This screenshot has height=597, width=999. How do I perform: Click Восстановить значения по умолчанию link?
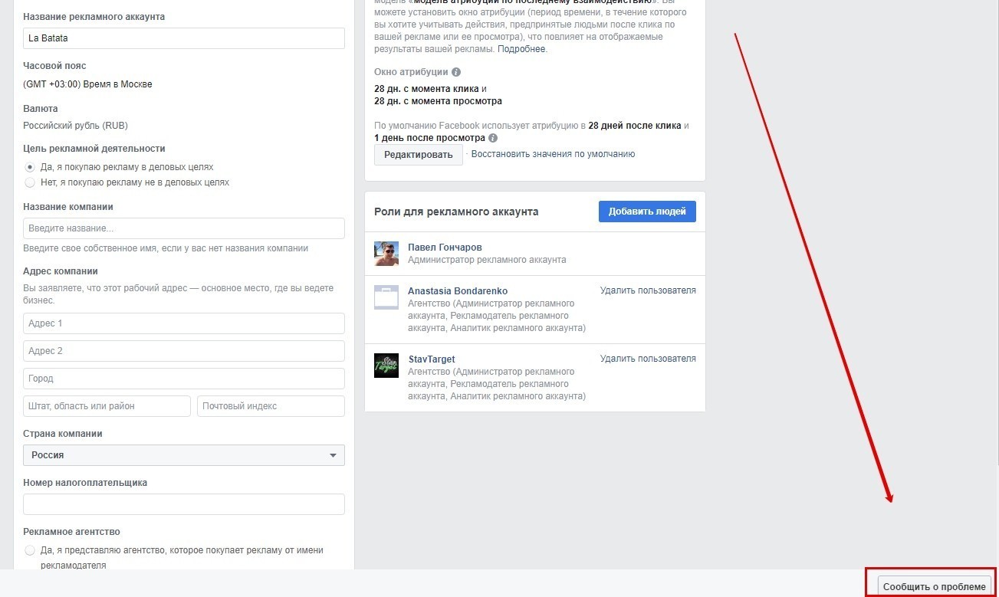[x=553, y=154]
